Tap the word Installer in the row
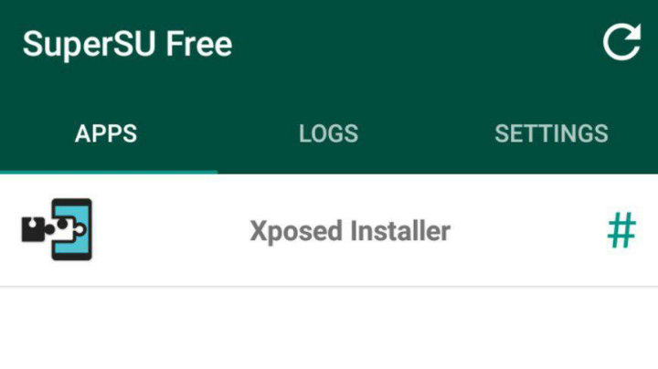The image size is (658, 369). click(400, 230)
